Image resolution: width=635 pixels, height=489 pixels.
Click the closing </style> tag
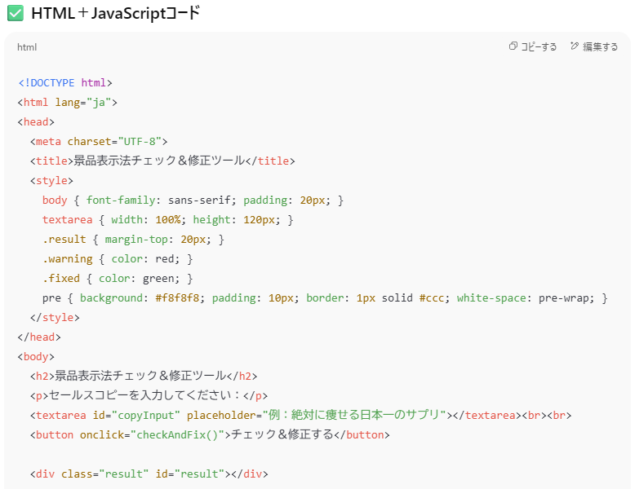pos(55,318)
